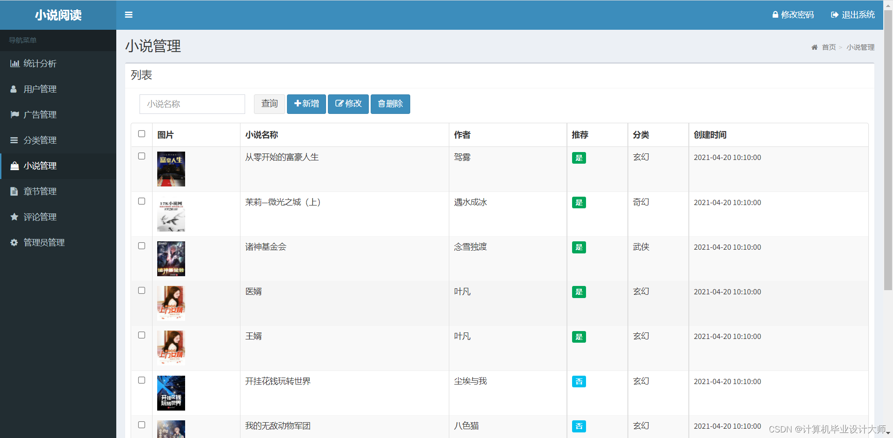Click the home icon in the breadcrumb
The height and width of the screenshot is (438, 893).
coord(814,47)
